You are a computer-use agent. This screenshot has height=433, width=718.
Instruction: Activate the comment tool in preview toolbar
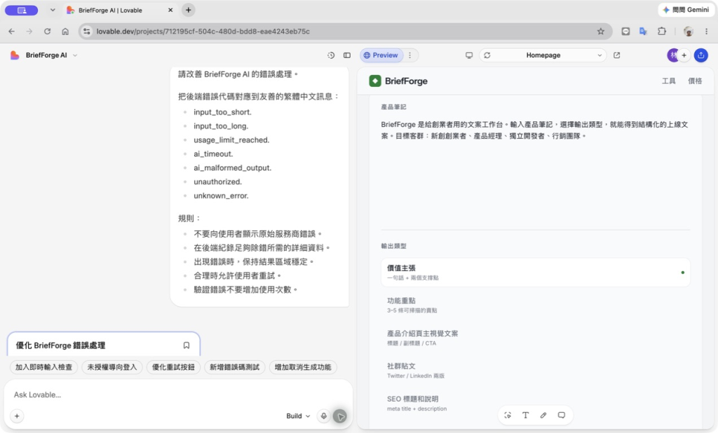tap(561, 415)
